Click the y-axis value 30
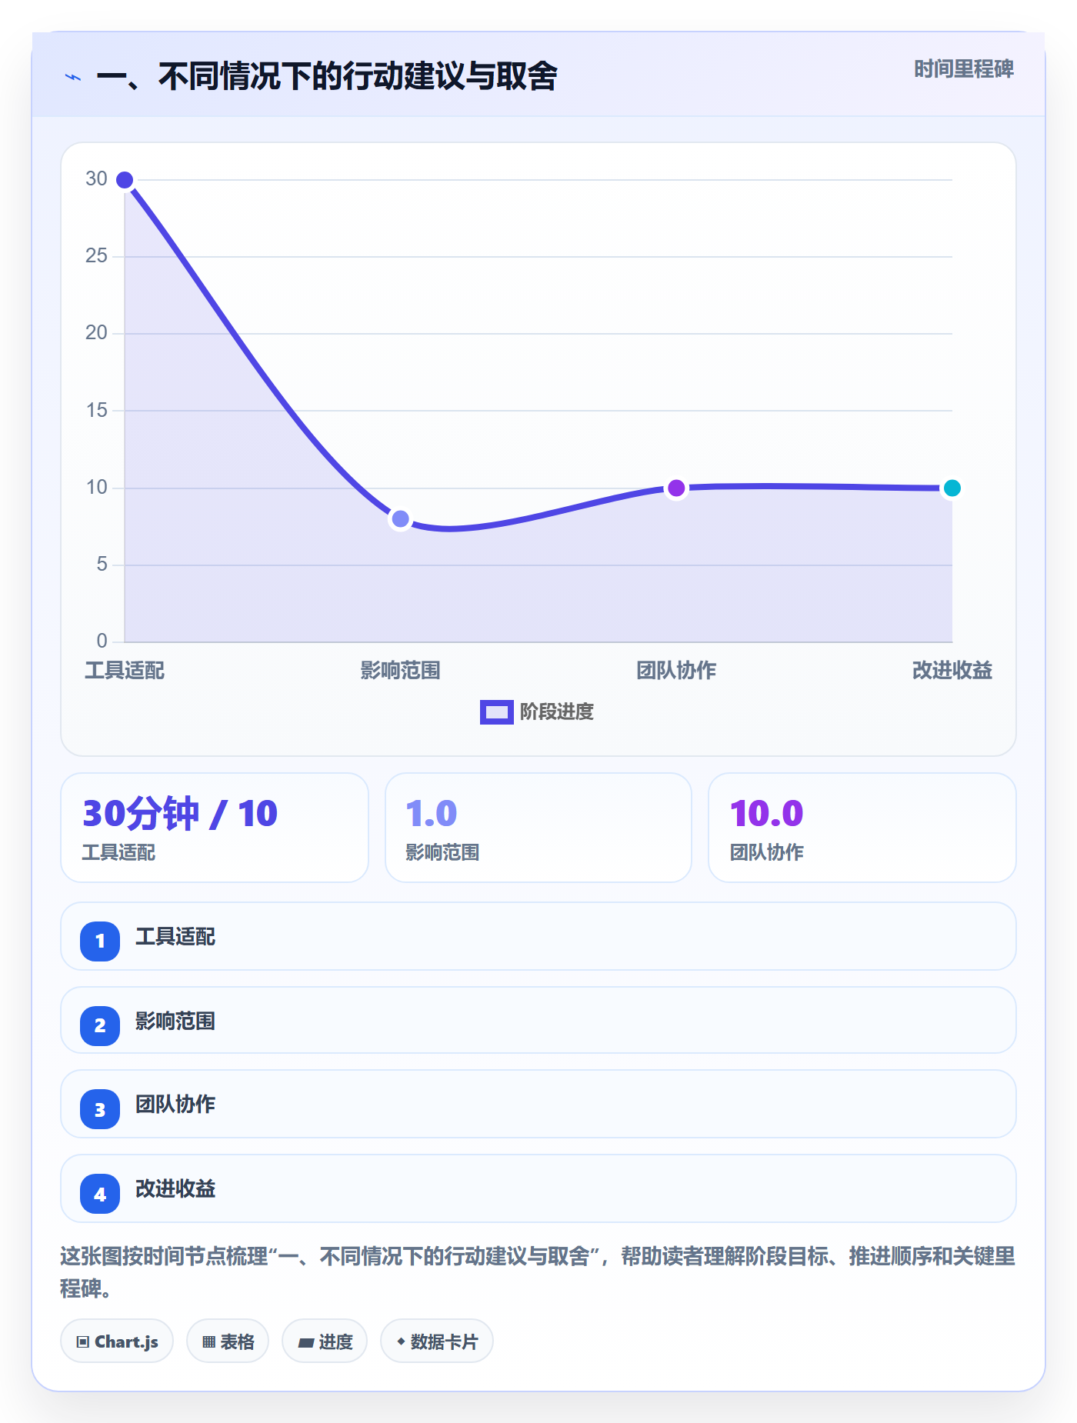The height and width of the screenshot is (1423, 1077). pos(96,178)
